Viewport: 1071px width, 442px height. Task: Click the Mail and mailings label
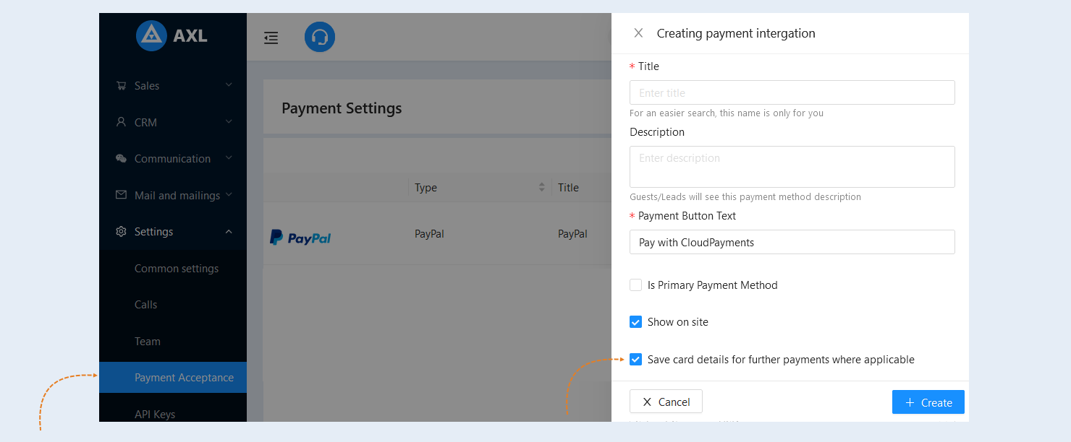pos(177,195)
